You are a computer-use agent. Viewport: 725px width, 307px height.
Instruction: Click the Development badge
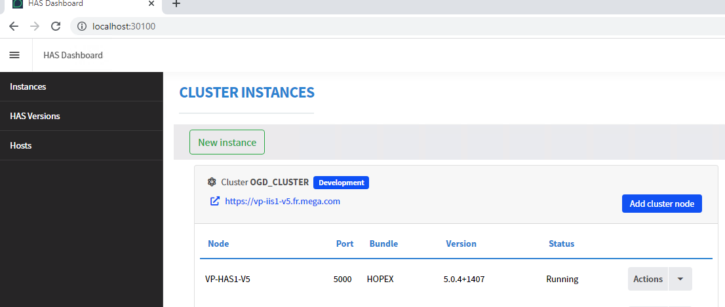(342, 183)
